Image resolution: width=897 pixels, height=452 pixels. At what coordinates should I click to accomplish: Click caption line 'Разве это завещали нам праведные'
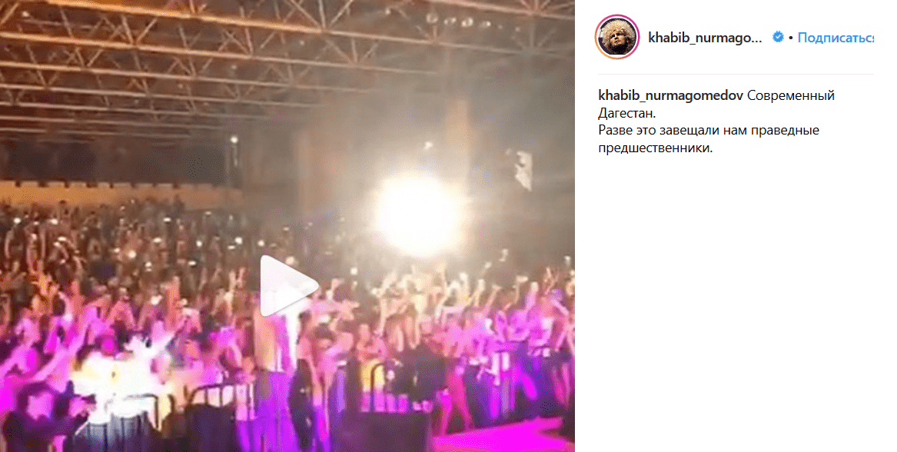coord(709,131)
